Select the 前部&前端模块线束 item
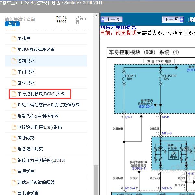 tap(46, 49)
